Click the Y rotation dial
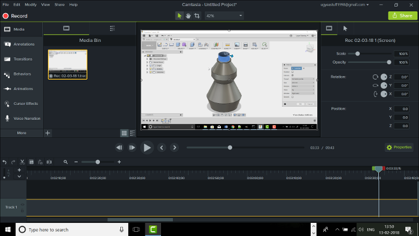 click(x=384, y=86)
